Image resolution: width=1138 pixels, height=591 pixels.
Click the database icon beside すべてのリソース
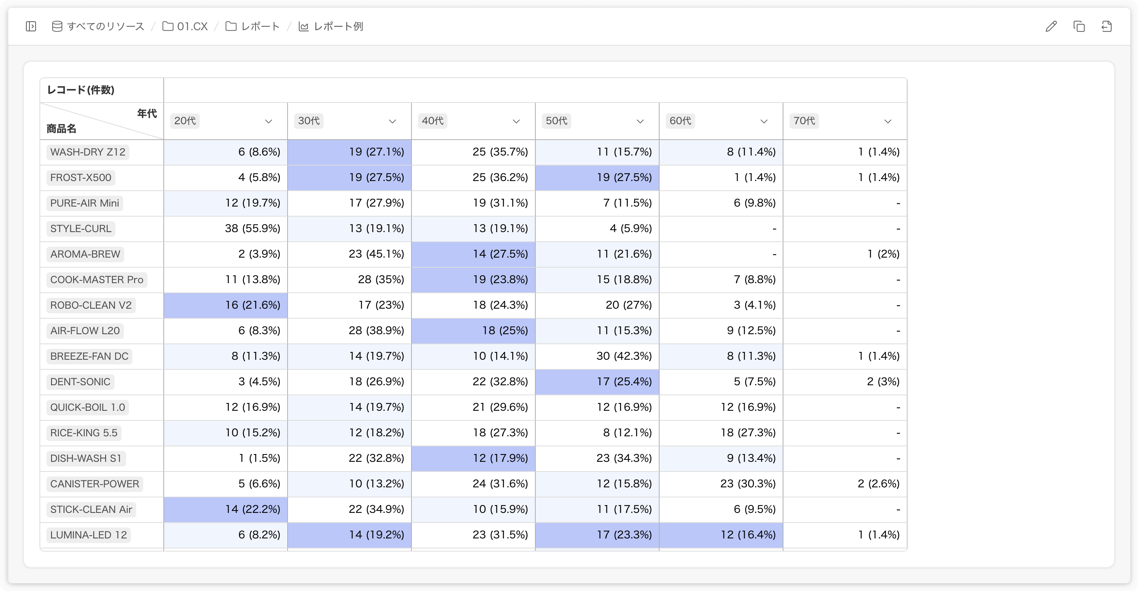pos(57,26)
